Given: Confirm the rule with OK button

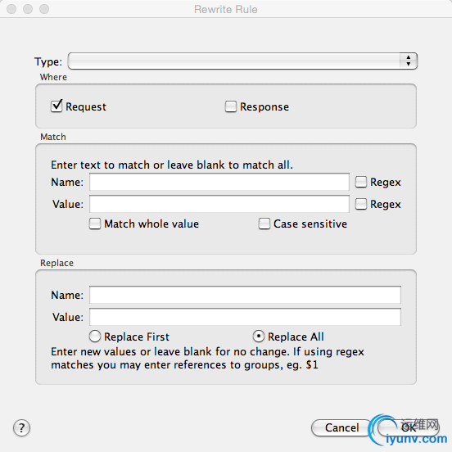Looking at the screenshot, I should click(x=409, y=427).
